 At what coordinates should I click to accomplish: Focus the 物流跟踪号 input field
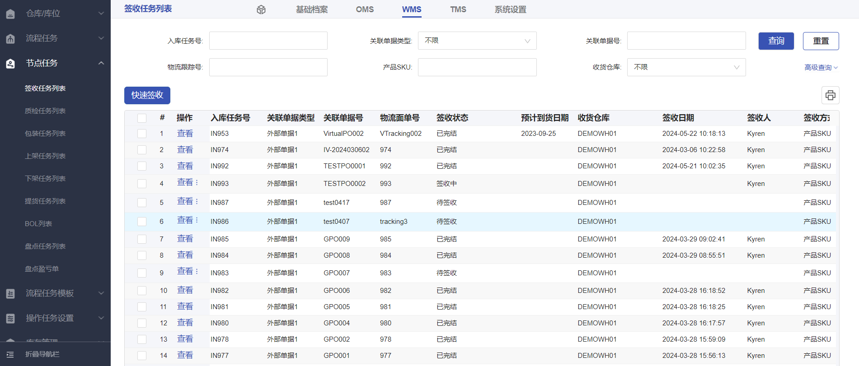[x=268, y=67]
